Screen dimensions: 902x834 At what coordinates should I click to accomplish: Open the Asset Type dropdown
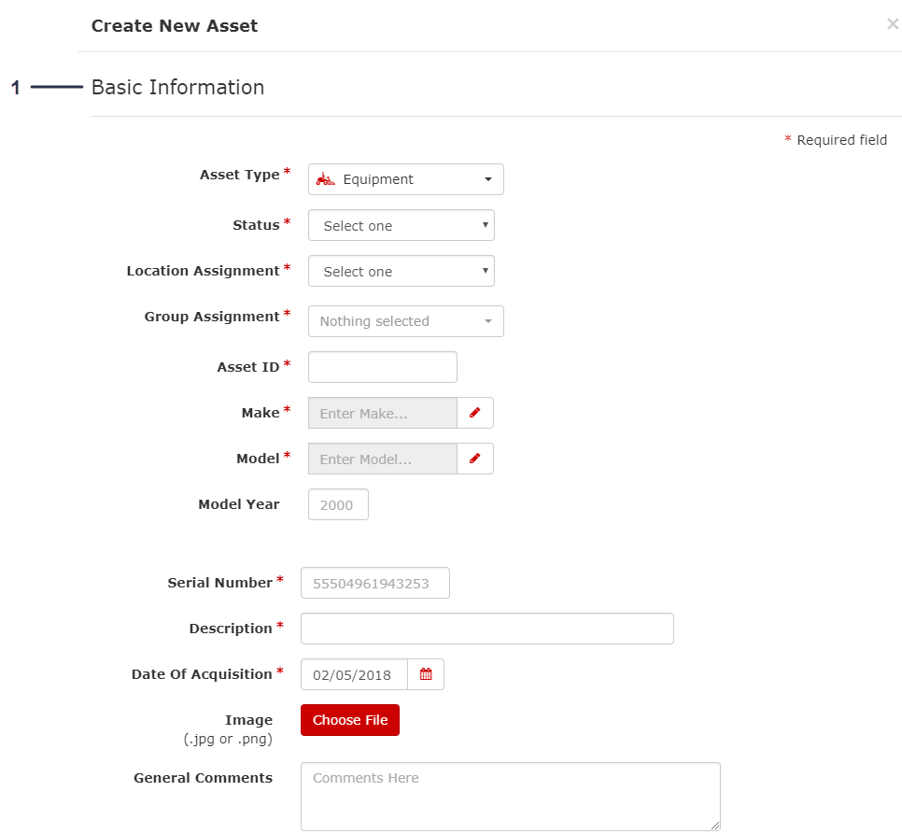[406, 179]
